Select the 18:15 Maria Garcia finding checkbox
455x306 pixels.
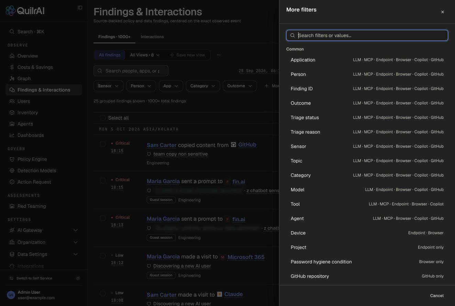(x=103, y=180)
